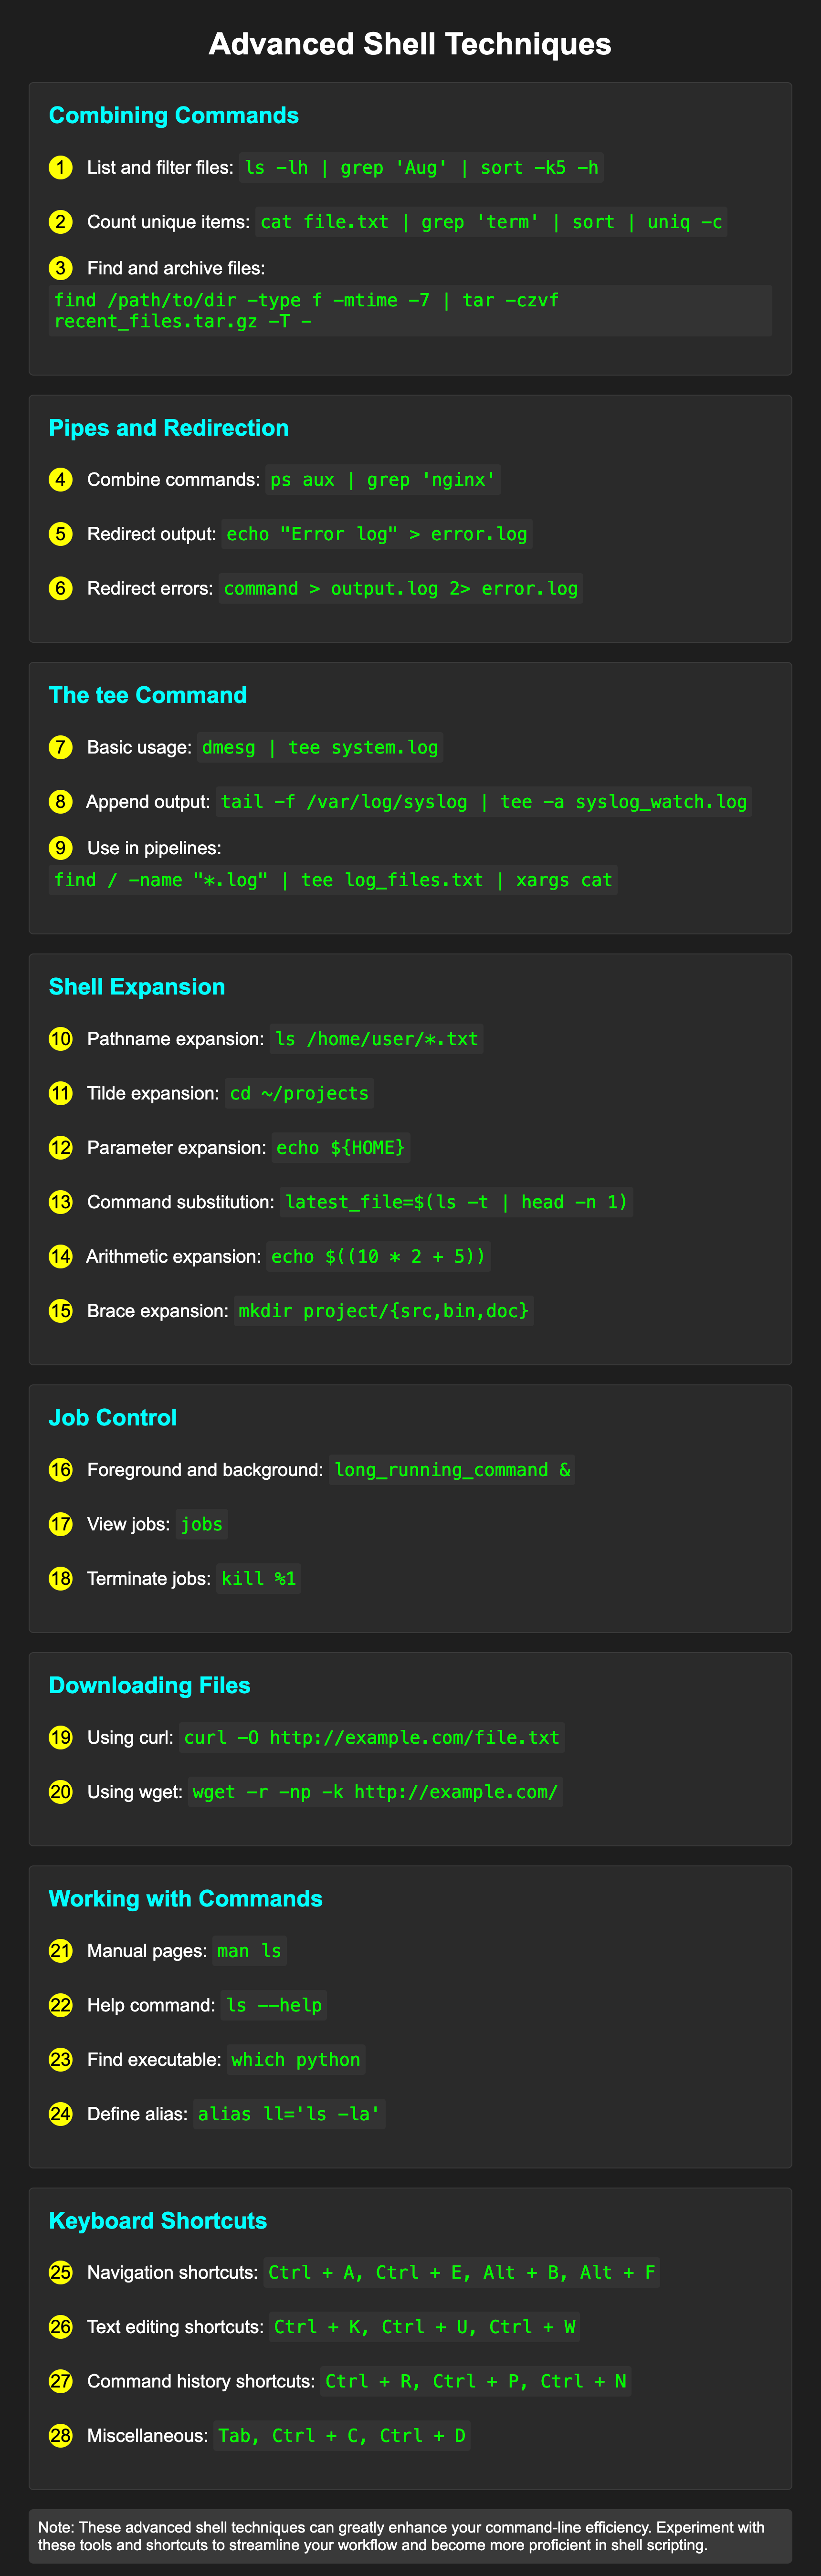The height and width of the screenshot is (2576, 821).
Task: Click the number 13 badge beside Command substitution
Action: tap(61, 1202)
